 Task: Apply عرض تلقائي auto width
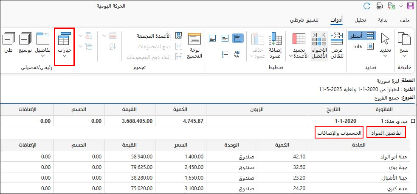tap(336, 45)
